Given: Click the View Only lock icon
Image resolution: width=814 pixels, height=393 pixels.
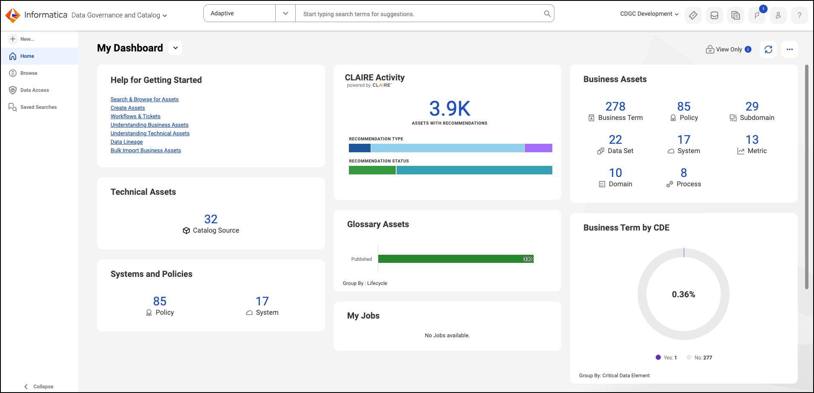Looking at the screenshot, I should click(710, 49).
